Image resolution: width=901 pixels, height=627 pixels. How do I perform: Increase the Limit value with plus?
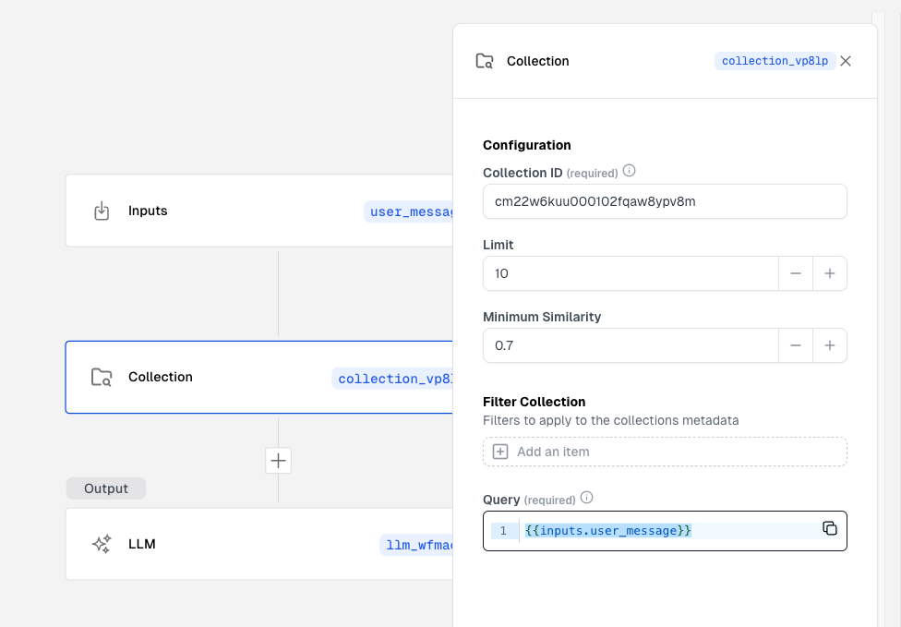(830, 273)
